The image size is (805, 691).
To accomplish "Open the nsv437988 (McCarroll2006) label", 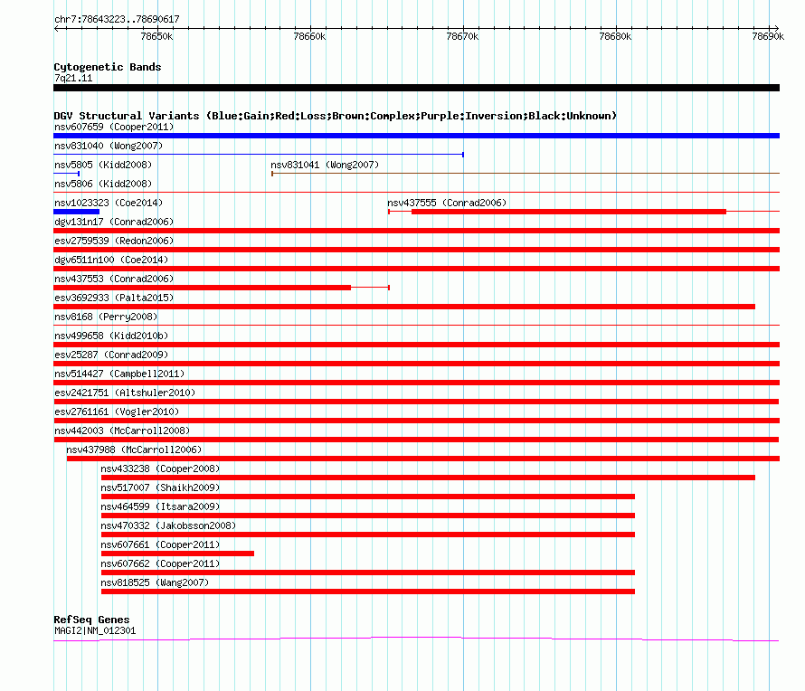I will [134, 450].
